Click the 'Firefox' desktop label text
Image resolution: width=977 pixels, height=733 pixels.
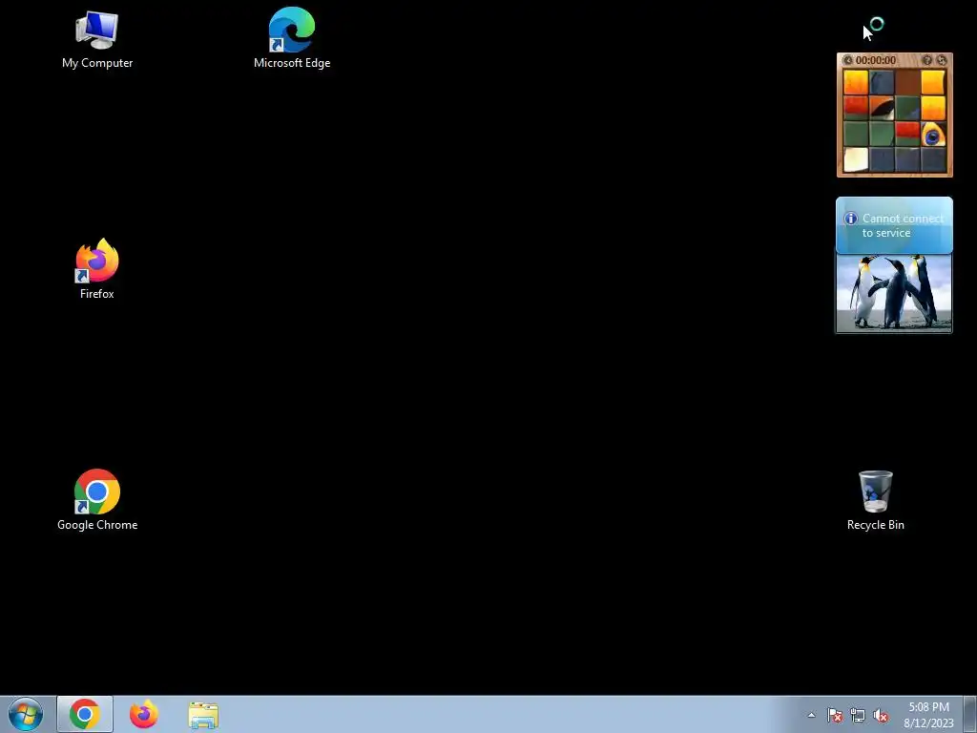click(96, 294)
